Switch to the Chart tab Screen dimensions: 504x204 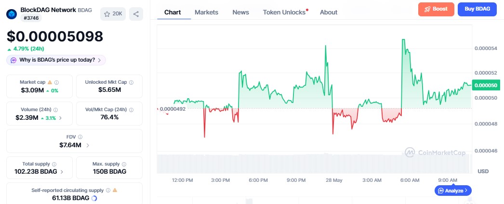(x=172, y=12)
